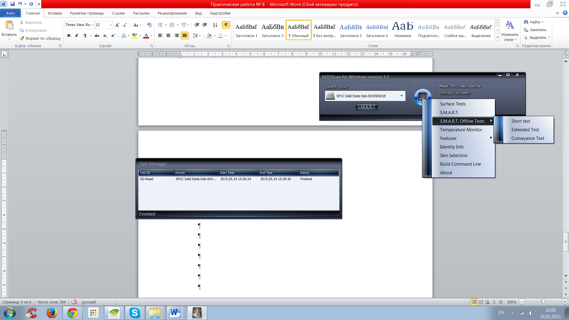
Task: Click HDDScan icon in the taskbar
Action: [x=197, y=313]
